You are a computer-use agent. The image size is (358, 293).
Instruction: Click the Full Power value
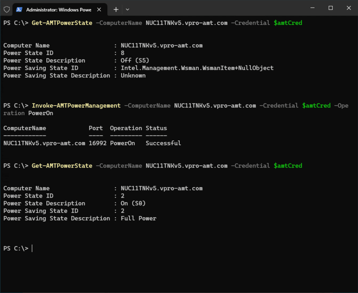138,219
